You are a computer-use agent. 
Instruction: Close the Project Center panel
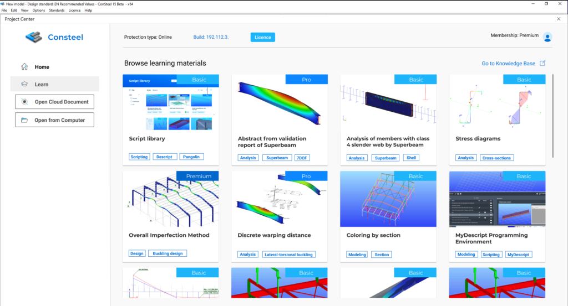pyautogui.click(x=558, y=19)
